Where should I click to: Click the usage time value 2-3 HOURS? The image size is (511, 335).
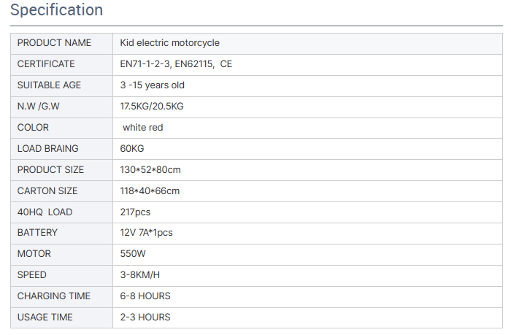pyautogui.click(x=145, y=317)
